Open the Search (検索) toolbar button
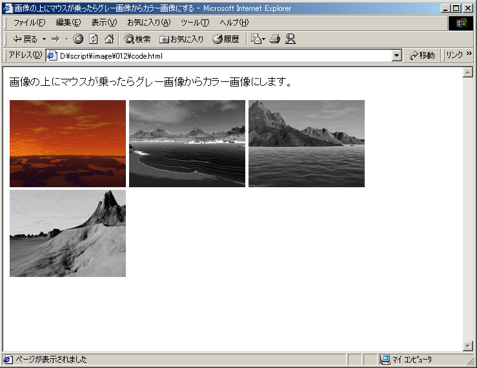 137,39
